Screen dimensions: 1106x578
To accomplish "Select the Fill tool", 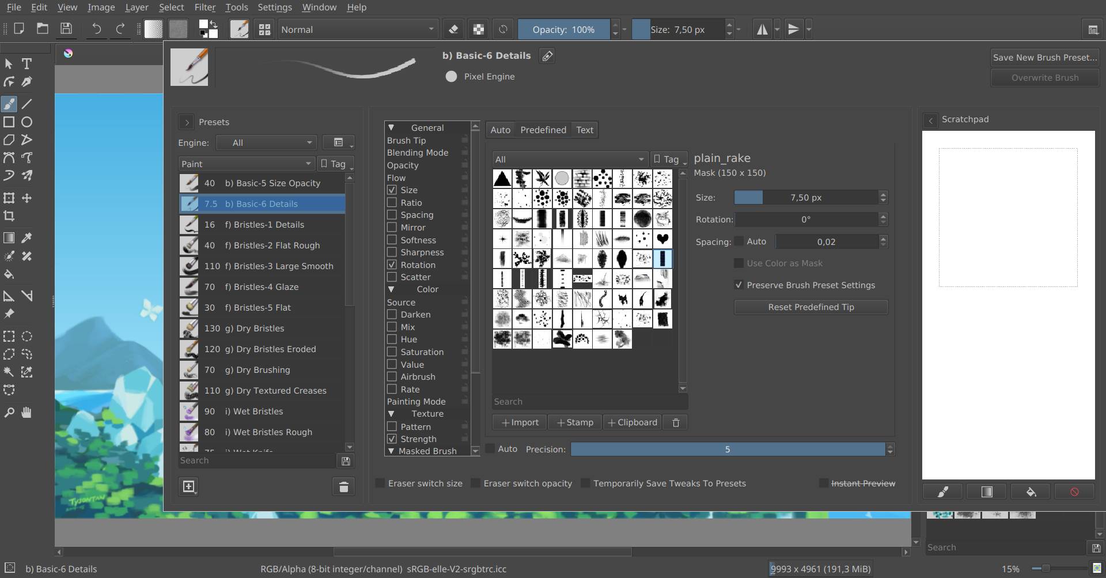I will tap(9, 274).
